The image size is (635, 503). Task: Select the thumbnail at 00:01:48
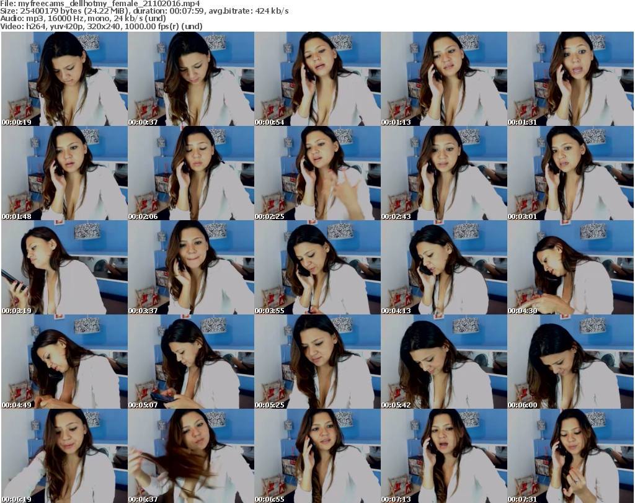click(64, 173)
